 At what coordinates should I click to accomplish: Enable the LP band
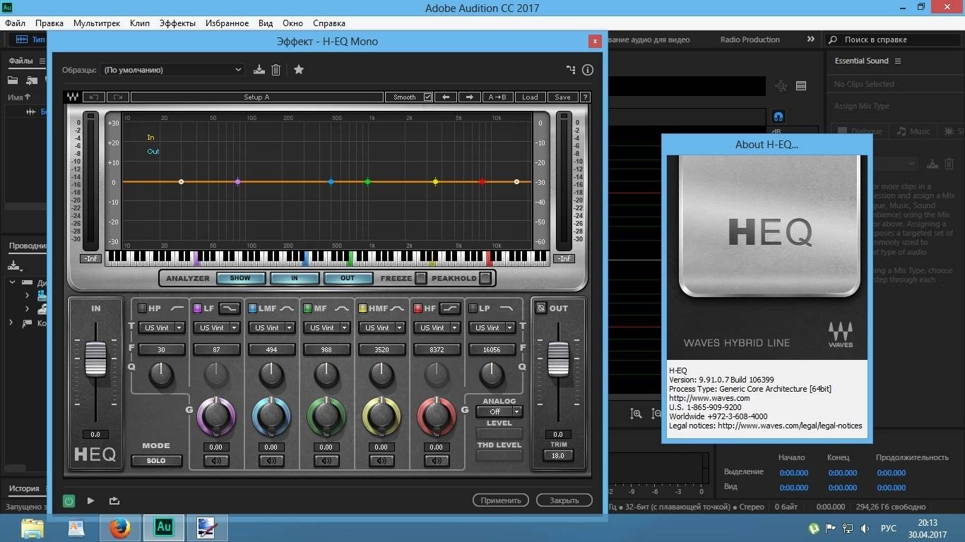point(473,308)
